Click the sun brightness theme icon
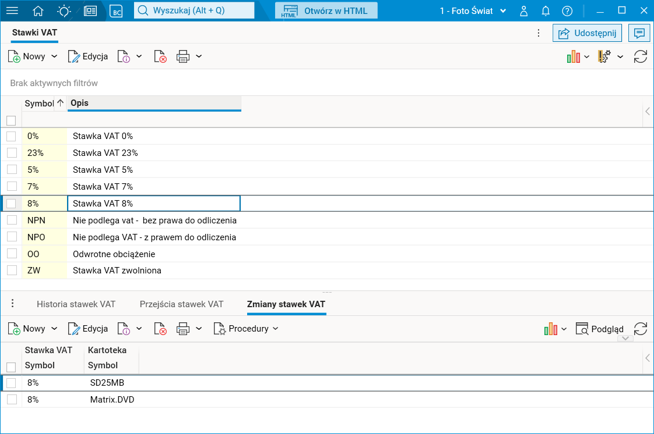The image size is (654, 434). click(x=64, y=11)
